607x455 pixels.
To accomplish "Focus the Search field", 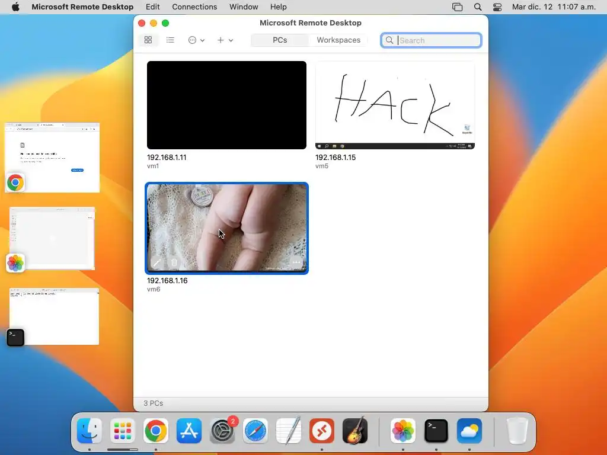I will pyautogui.click(x=432, y=40).
